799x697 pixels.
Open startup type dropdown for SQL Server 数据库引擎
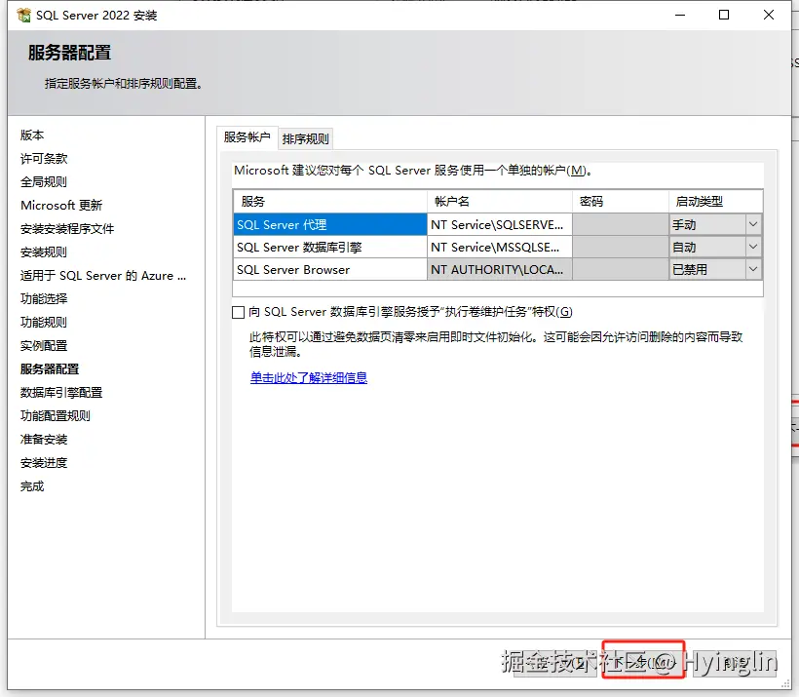pos(752,247)
